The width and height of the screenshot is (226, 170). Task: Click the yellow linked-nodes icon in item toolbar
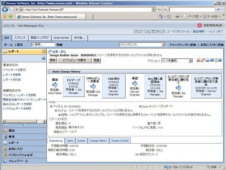(203, 60)
